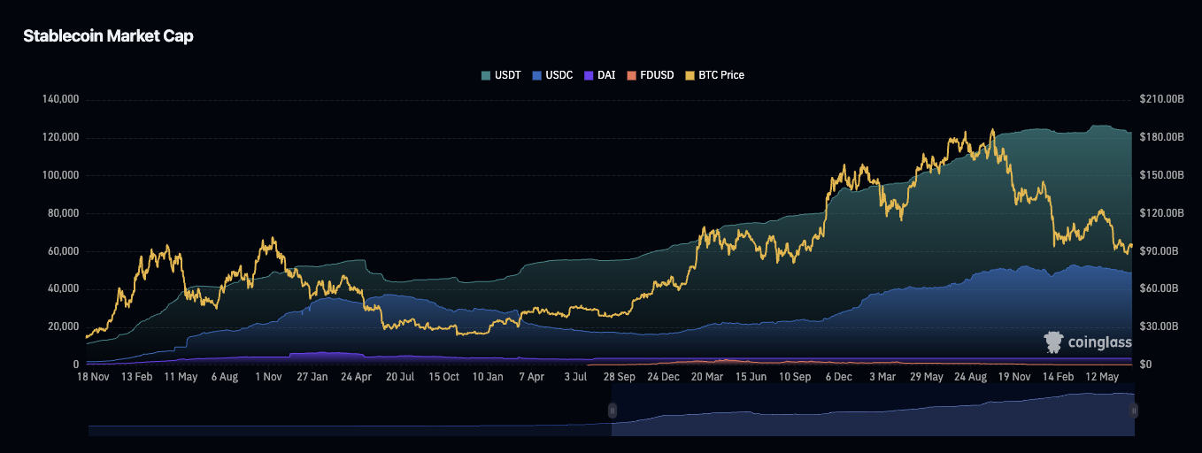The height and width of the screenshot is (453, 1202).
Task: Click the 24 Apr date label
Action: click(x=356, y=377)
